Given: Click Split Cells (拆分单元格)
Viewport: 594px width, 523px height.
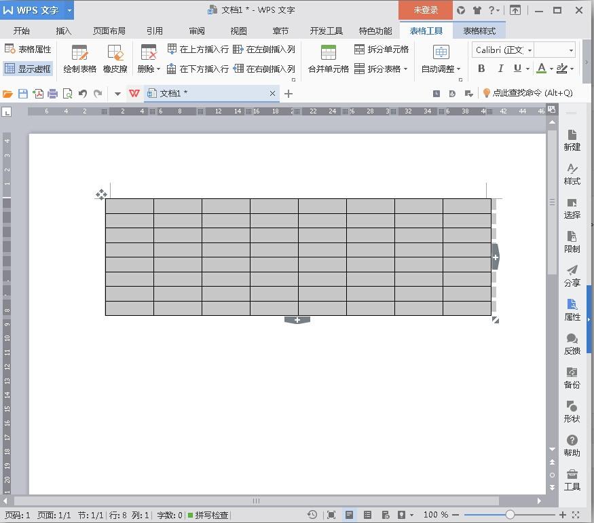Looking at the screenshot, I should point(382,50).
